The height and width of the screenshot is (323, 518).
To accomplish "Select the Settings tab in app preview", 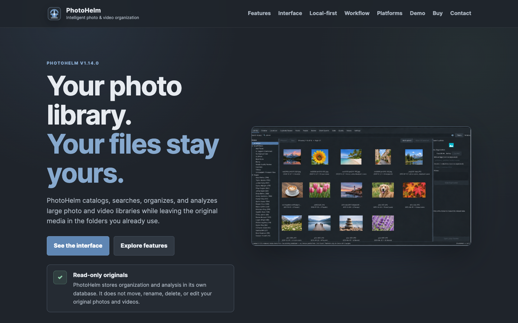I will point(357,131).
